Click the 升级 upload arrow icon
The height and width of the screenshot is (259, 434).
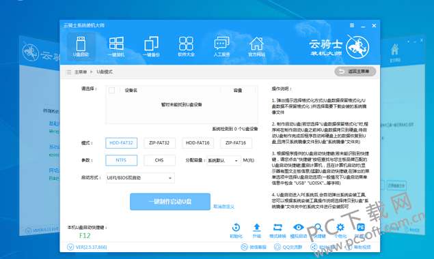[256, 231]
